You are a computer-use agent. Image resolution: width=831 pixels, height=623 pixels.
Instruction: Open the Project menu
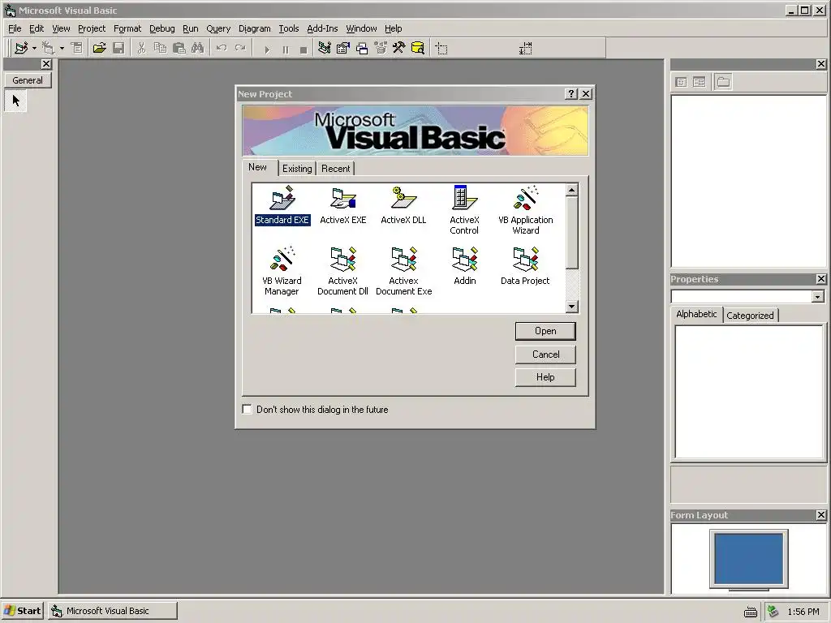pos(92,28)
